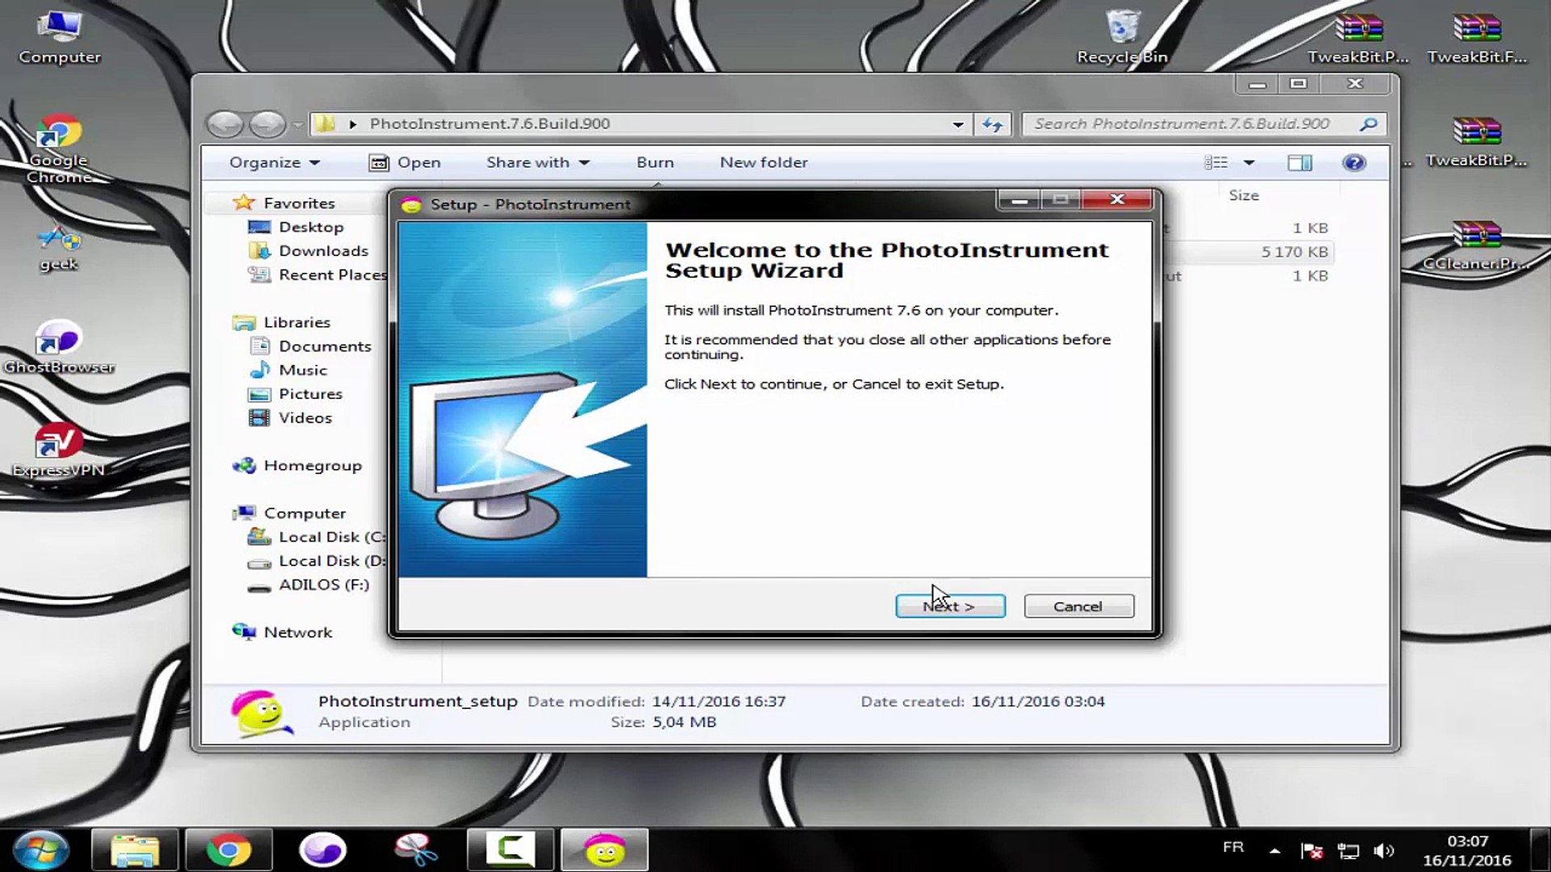
Task: Open the Share with dropdown
Action: coord(537,162)
